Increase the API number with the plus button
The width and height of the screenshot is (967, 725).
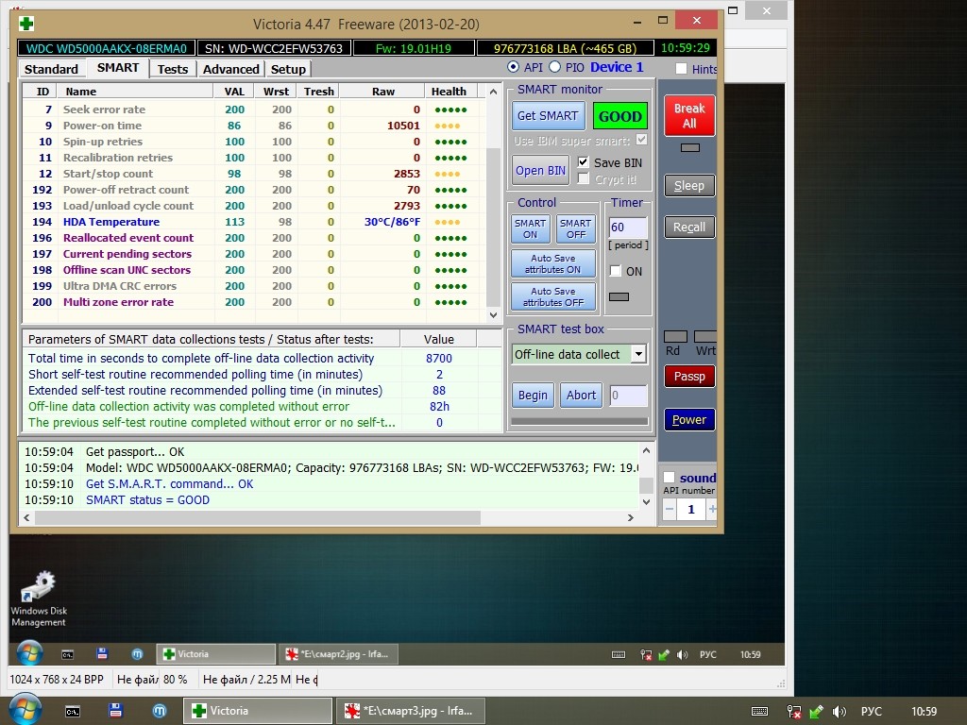712,509
